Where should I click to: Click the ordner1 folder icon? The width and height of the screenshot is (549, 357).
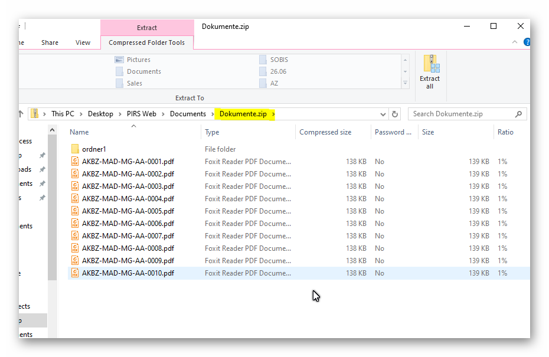pyautogui.click(x=75, y=149)
